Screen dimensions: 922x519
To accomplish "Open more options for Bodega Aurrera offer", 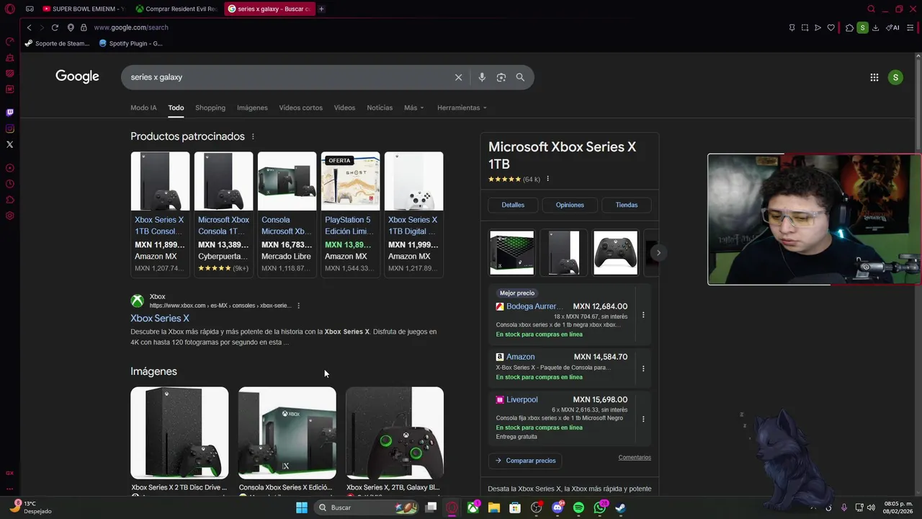I will coord(643,315).
